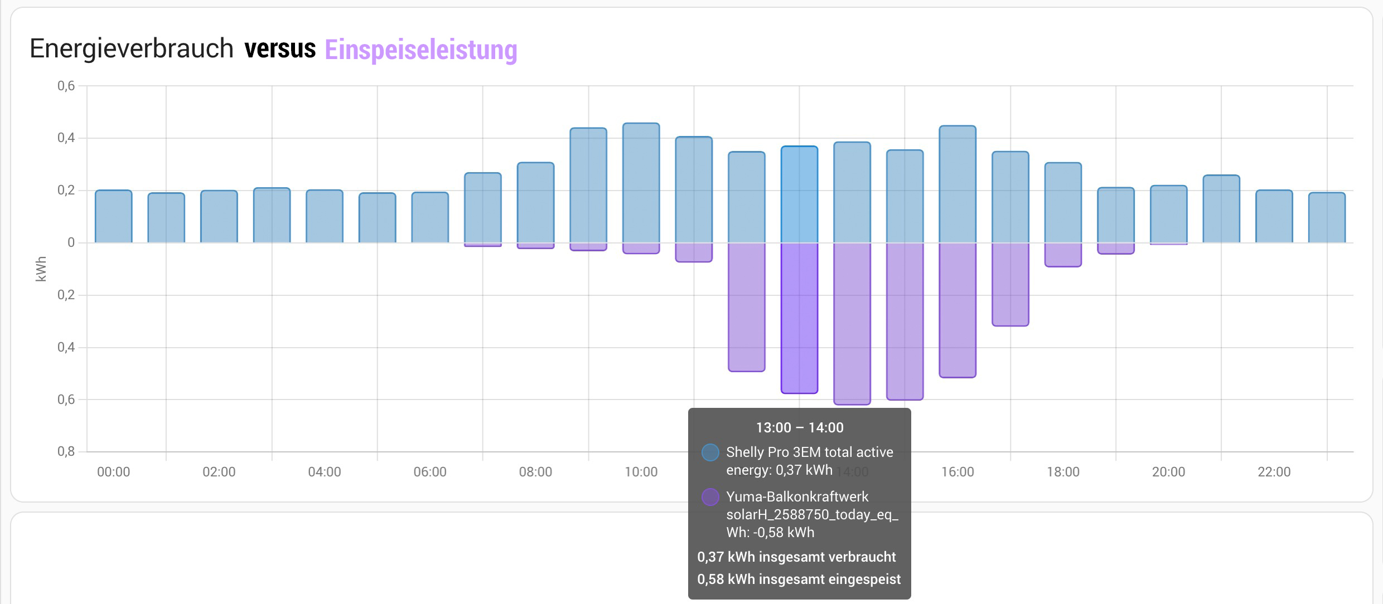Select the blue consumption bar at 00:00
Image resolution: width=1383 pixels, height=604 pixels.
114,217
